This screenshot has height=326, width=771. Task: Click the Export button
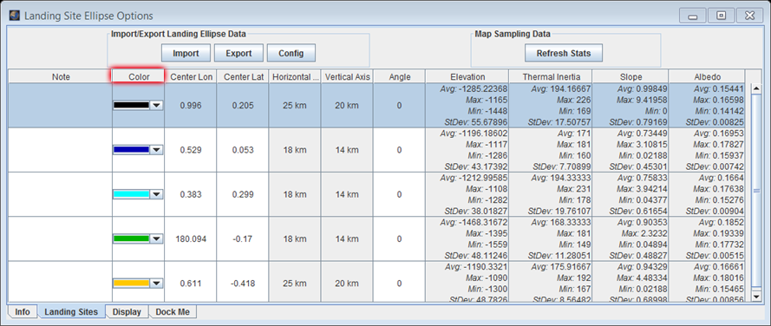(x=238, y=53)
